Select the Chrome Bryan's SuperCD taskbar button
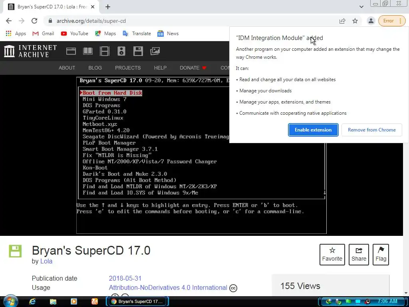409x307 pixels. click(x=137, y=301)
